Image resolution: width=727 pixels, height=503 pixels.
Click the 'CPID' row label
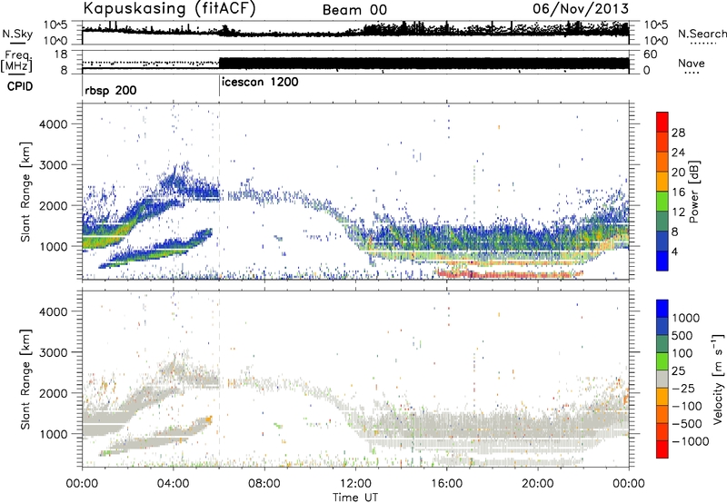(x=20, y=86)
